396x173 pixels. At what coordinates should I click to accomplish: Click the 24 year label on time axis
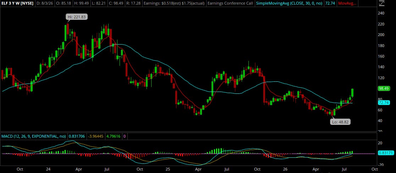point(49,169)
